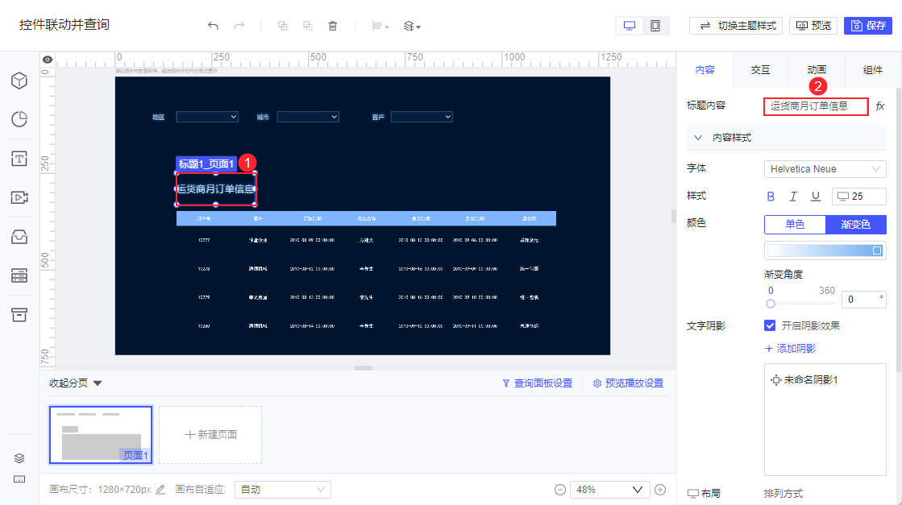Screen dimensions: 902x505
Task: Open the pie chart component icon
Action: click(x=19, y=119)
